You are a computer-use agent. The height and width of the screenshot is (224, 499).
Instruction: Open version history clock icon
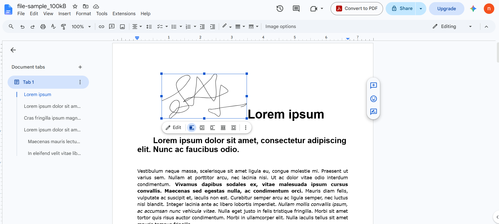pyautogui.click(x=280, y=9)
